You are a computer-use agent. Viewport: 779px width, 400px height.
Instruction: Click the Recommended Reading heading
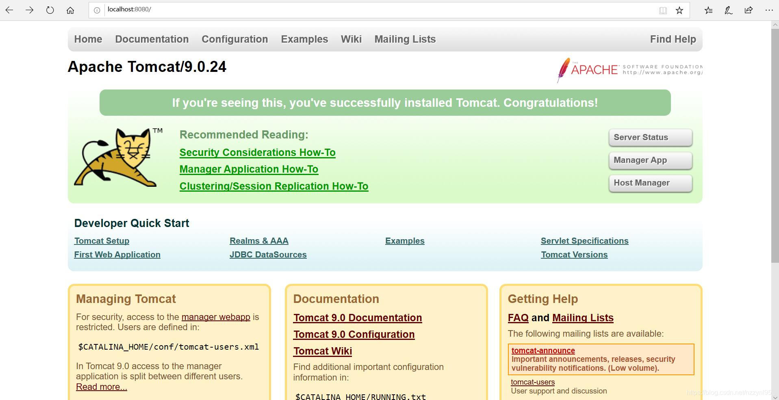(x=244, y=135)
